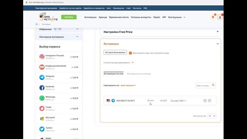Viewport: 247px width, 139px height.
Task: Click the SMS Activate logo
Action: pos(48,17)
